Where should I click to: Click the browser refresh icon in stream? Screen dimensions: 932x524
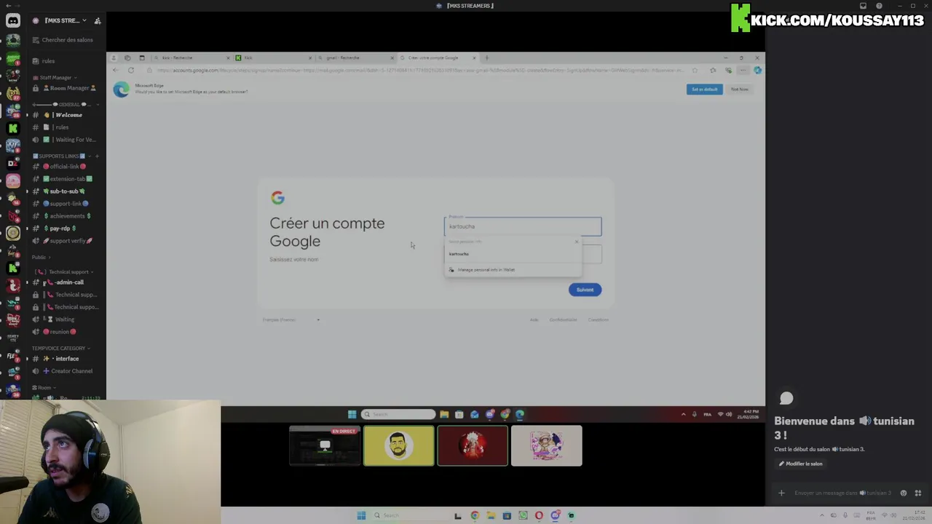click(131, 70)
